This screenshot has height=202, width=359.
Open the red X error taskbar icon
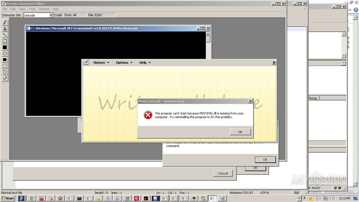(60, 198)
